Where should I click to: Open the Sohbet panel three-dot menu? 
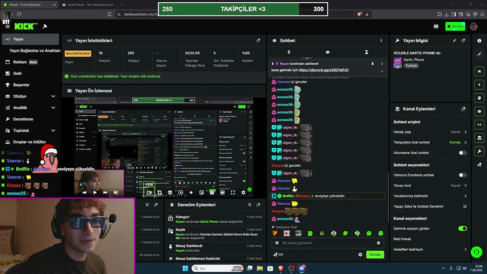click(381, 40)
